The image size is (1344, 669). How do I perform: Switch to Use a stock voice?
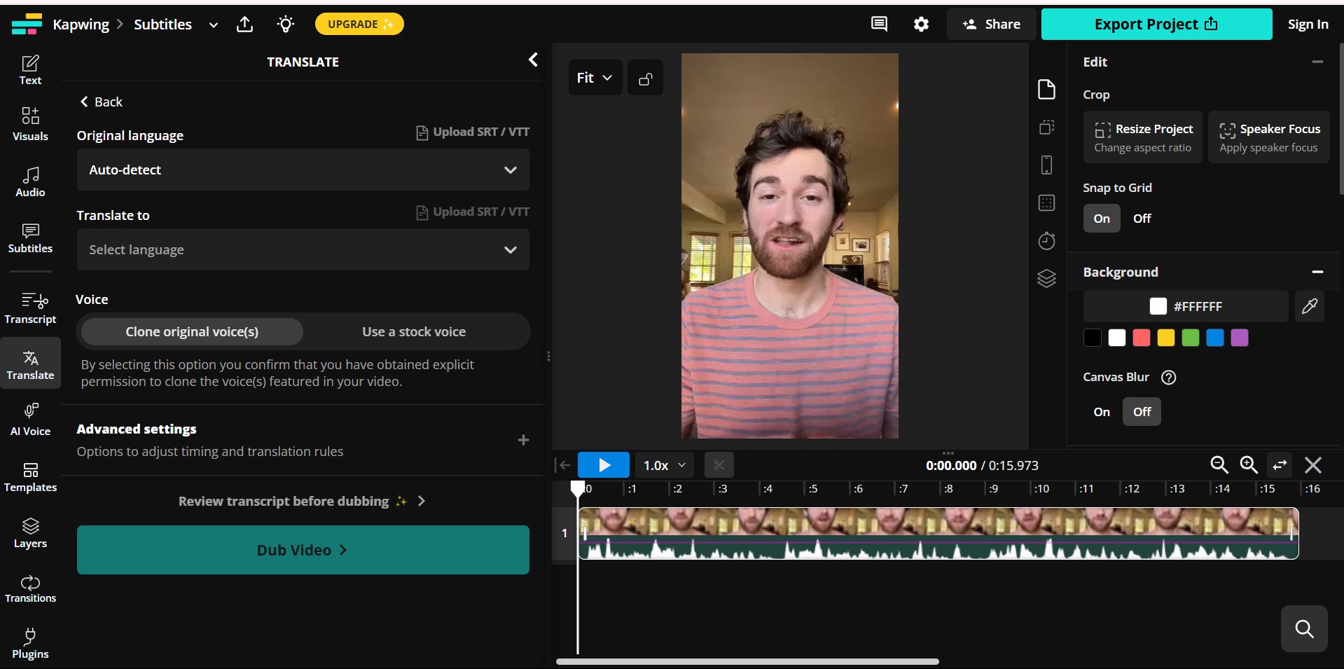point(415,331)
